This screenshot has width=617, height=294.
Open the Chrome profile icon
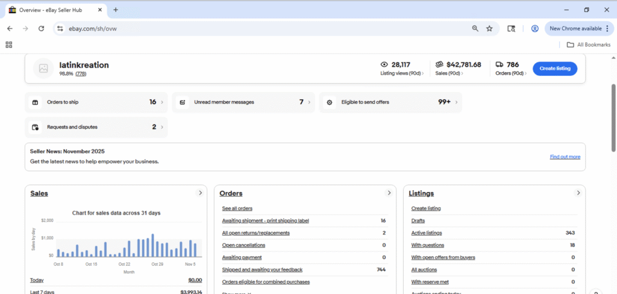[534, 28]
